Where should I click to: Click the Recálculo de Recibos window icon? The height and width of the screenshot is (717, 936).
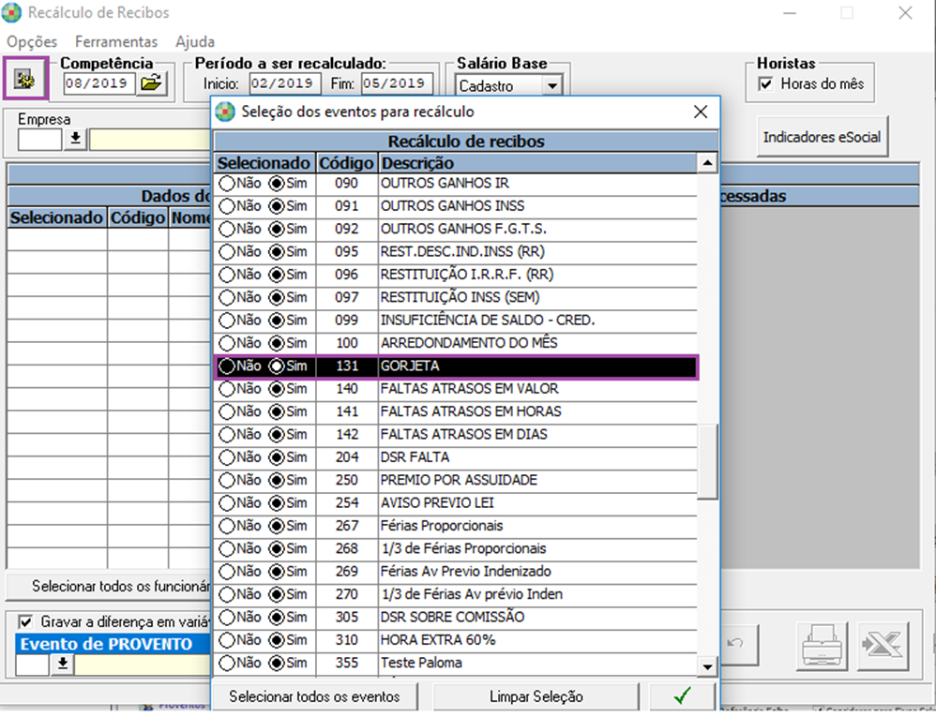pos(12,12)
